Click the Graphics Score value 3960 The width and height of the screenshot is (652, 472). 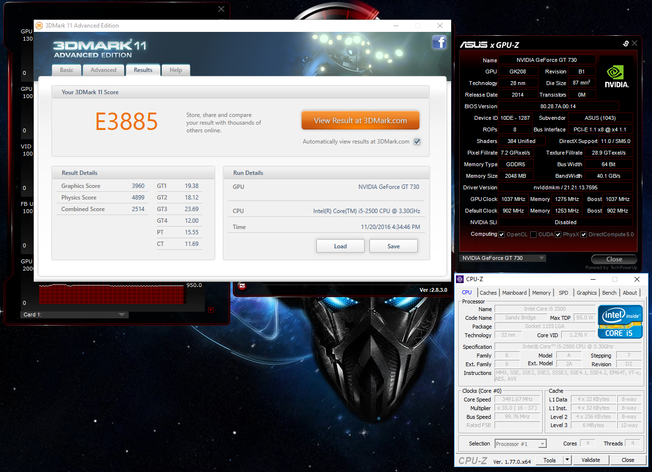click(x=138, y=186)
